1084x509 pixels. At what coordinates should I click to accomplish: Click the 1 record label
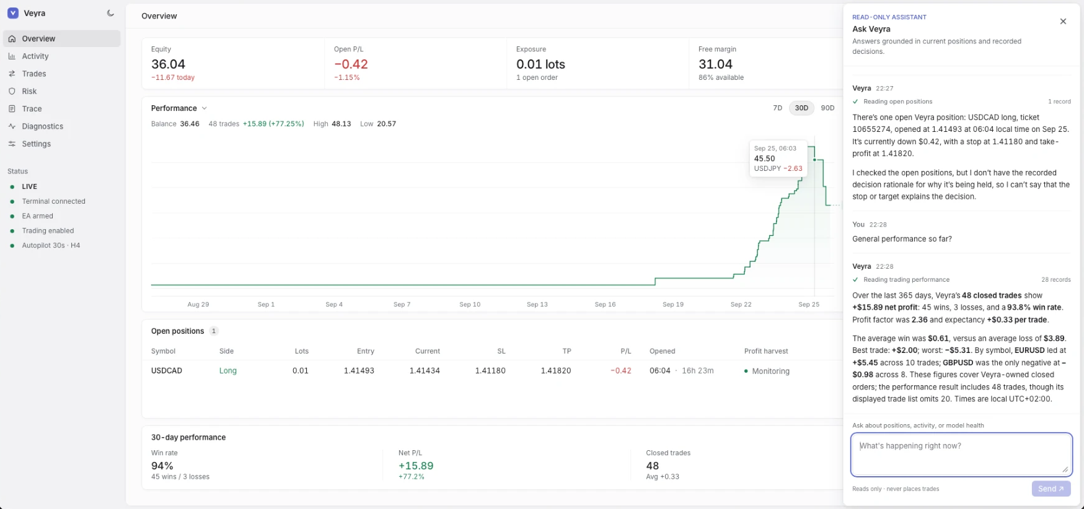[x=1059, y=102]
